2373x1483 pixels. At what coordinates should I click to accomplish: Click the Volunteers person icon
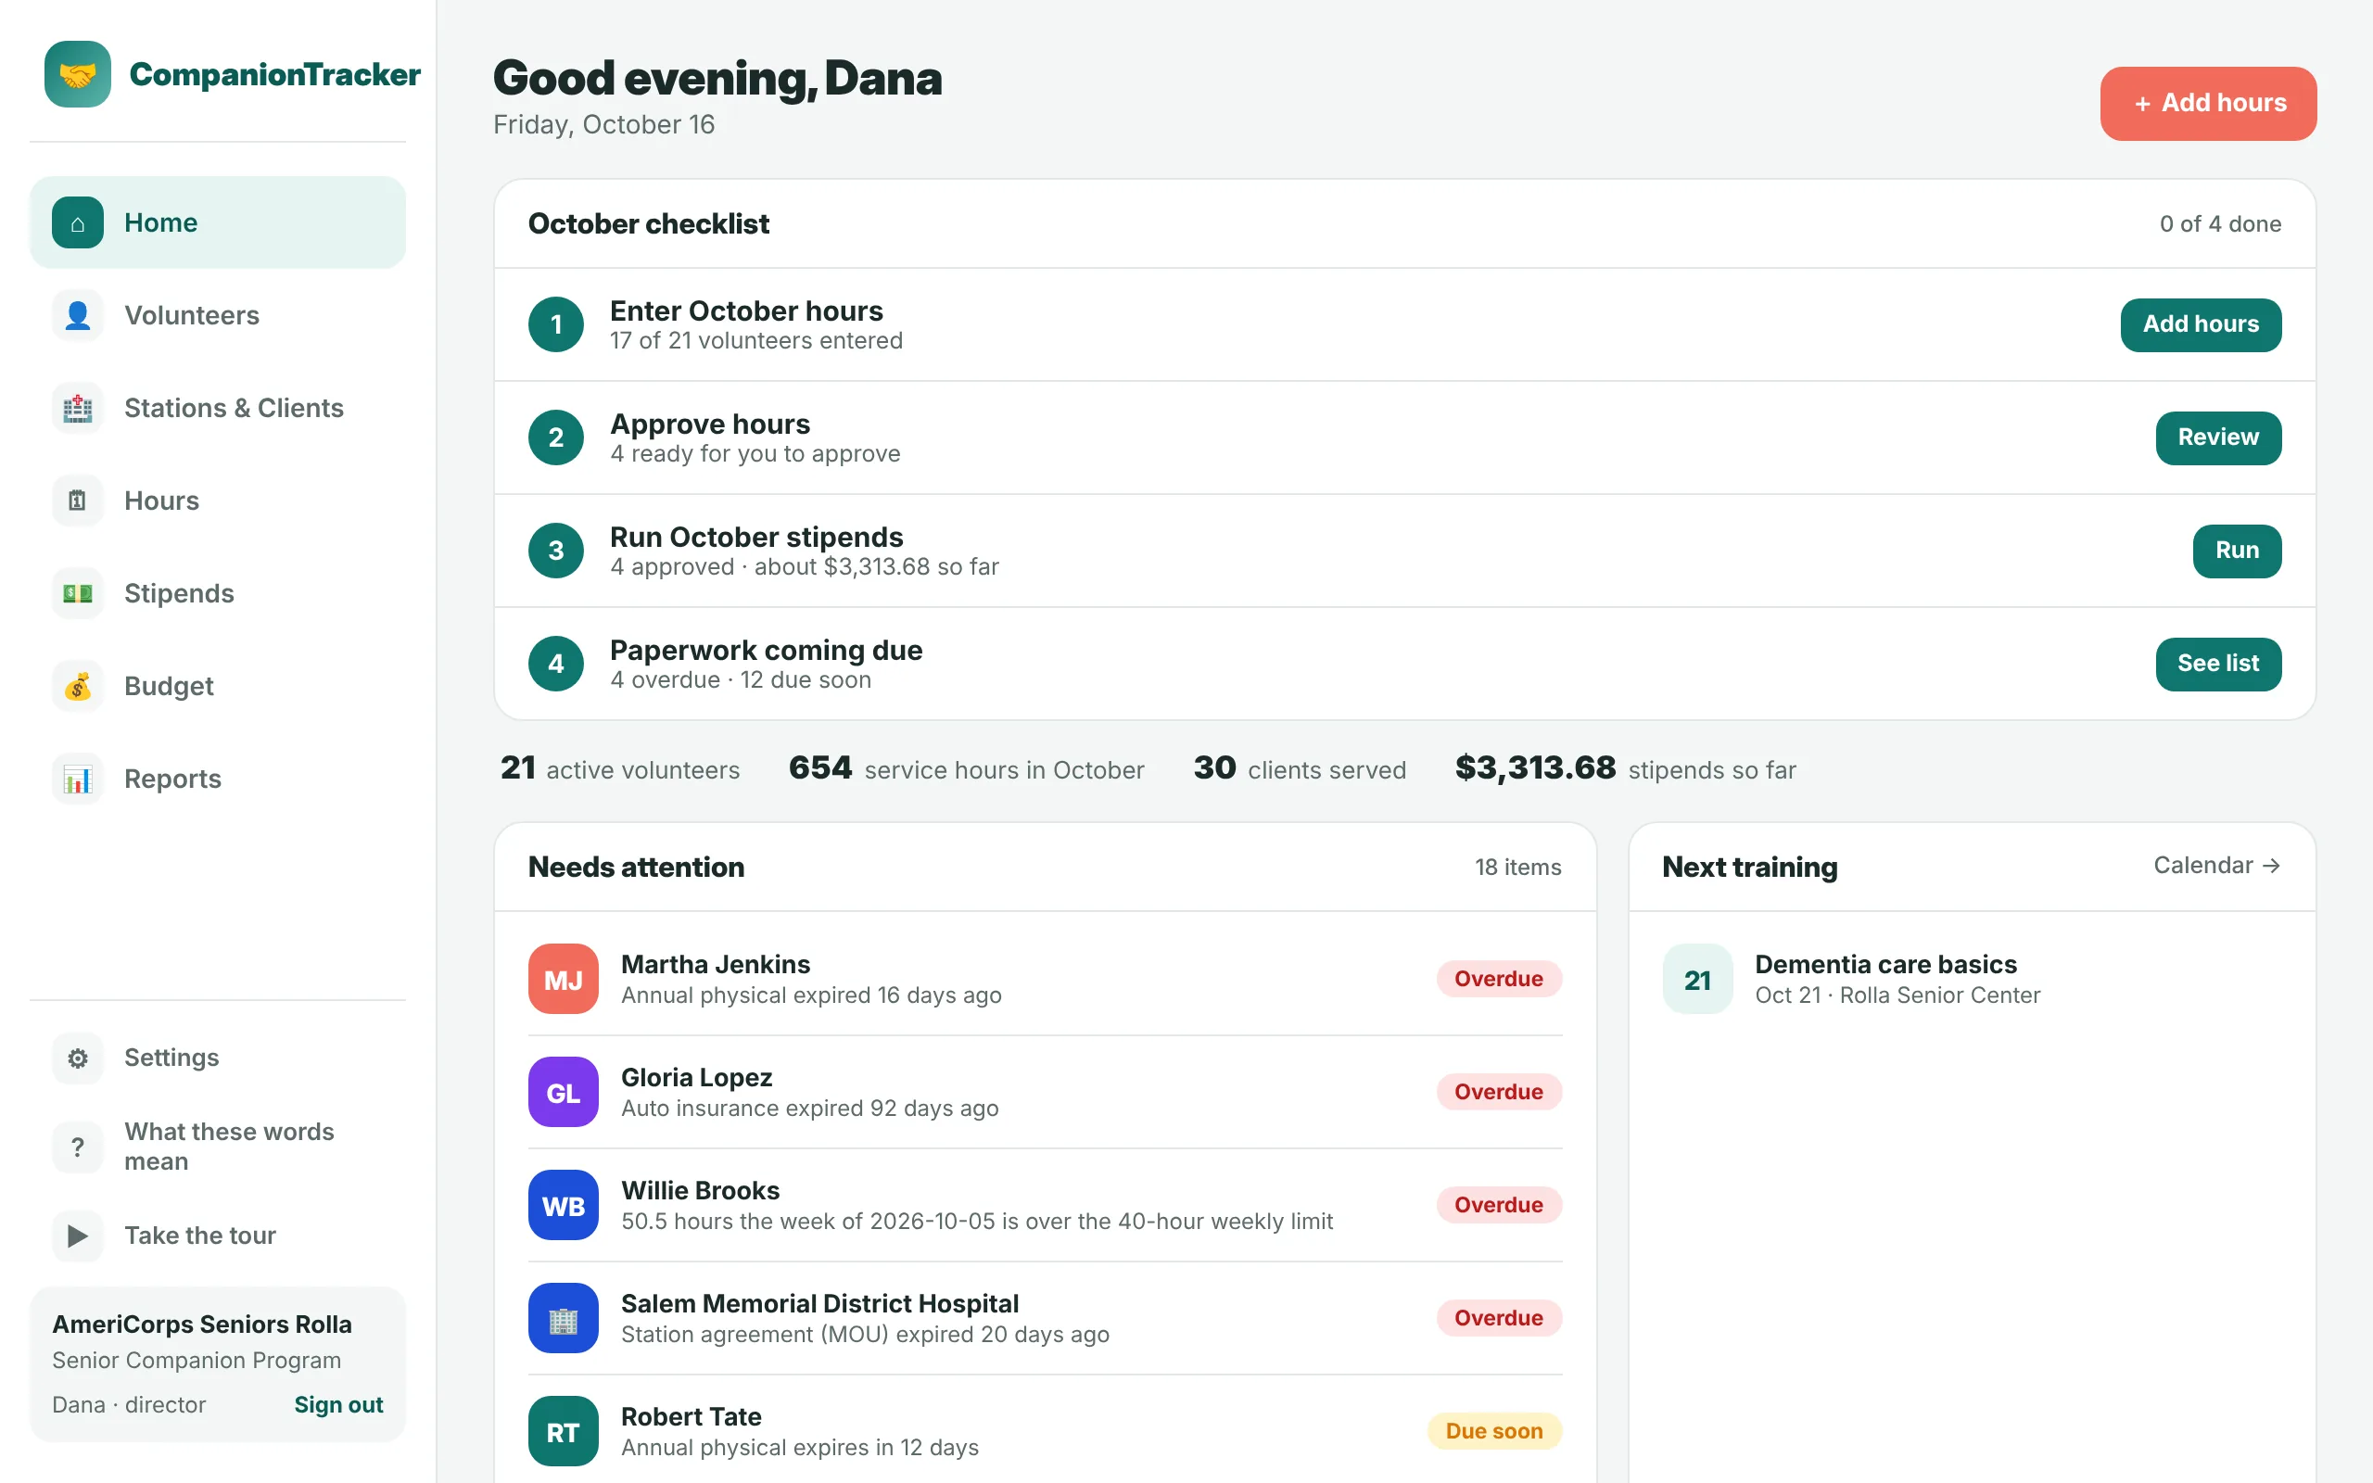(78, 315)
